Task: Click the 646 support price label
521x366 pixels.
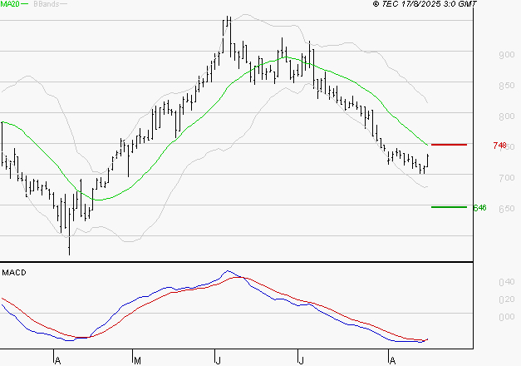Action: tap(479, 207)
